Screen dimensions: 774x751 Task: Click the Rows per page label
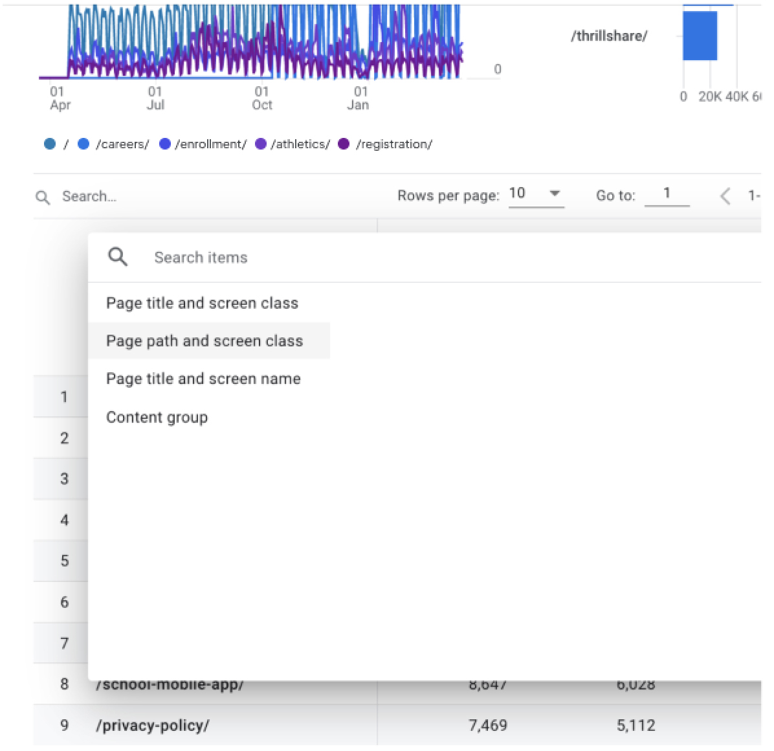click(448, 196)
